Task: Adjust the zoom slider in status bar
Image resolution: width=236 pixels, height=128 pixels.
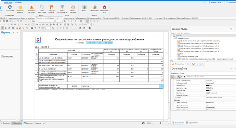Action: coord(161,123)
